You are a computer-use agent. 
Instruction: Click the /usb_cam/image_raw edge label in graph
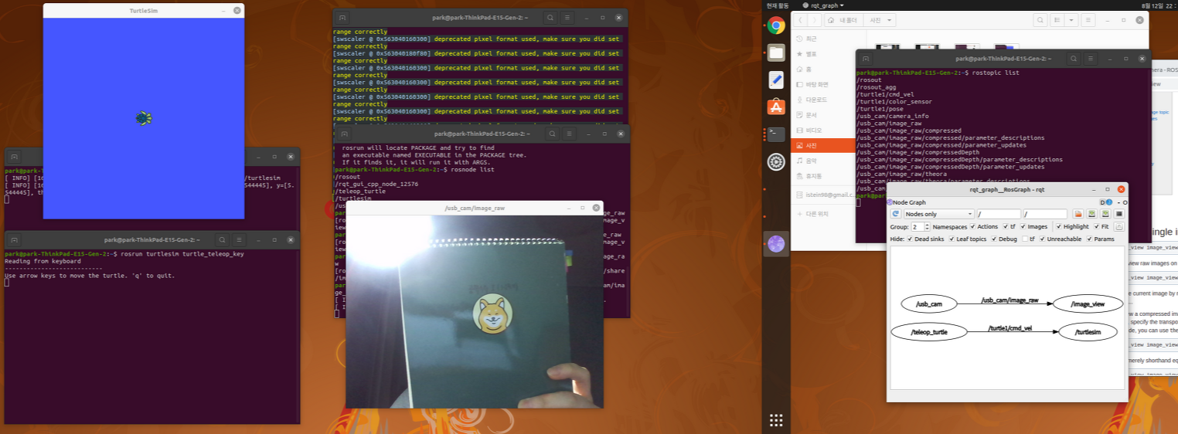(1009, 300)
